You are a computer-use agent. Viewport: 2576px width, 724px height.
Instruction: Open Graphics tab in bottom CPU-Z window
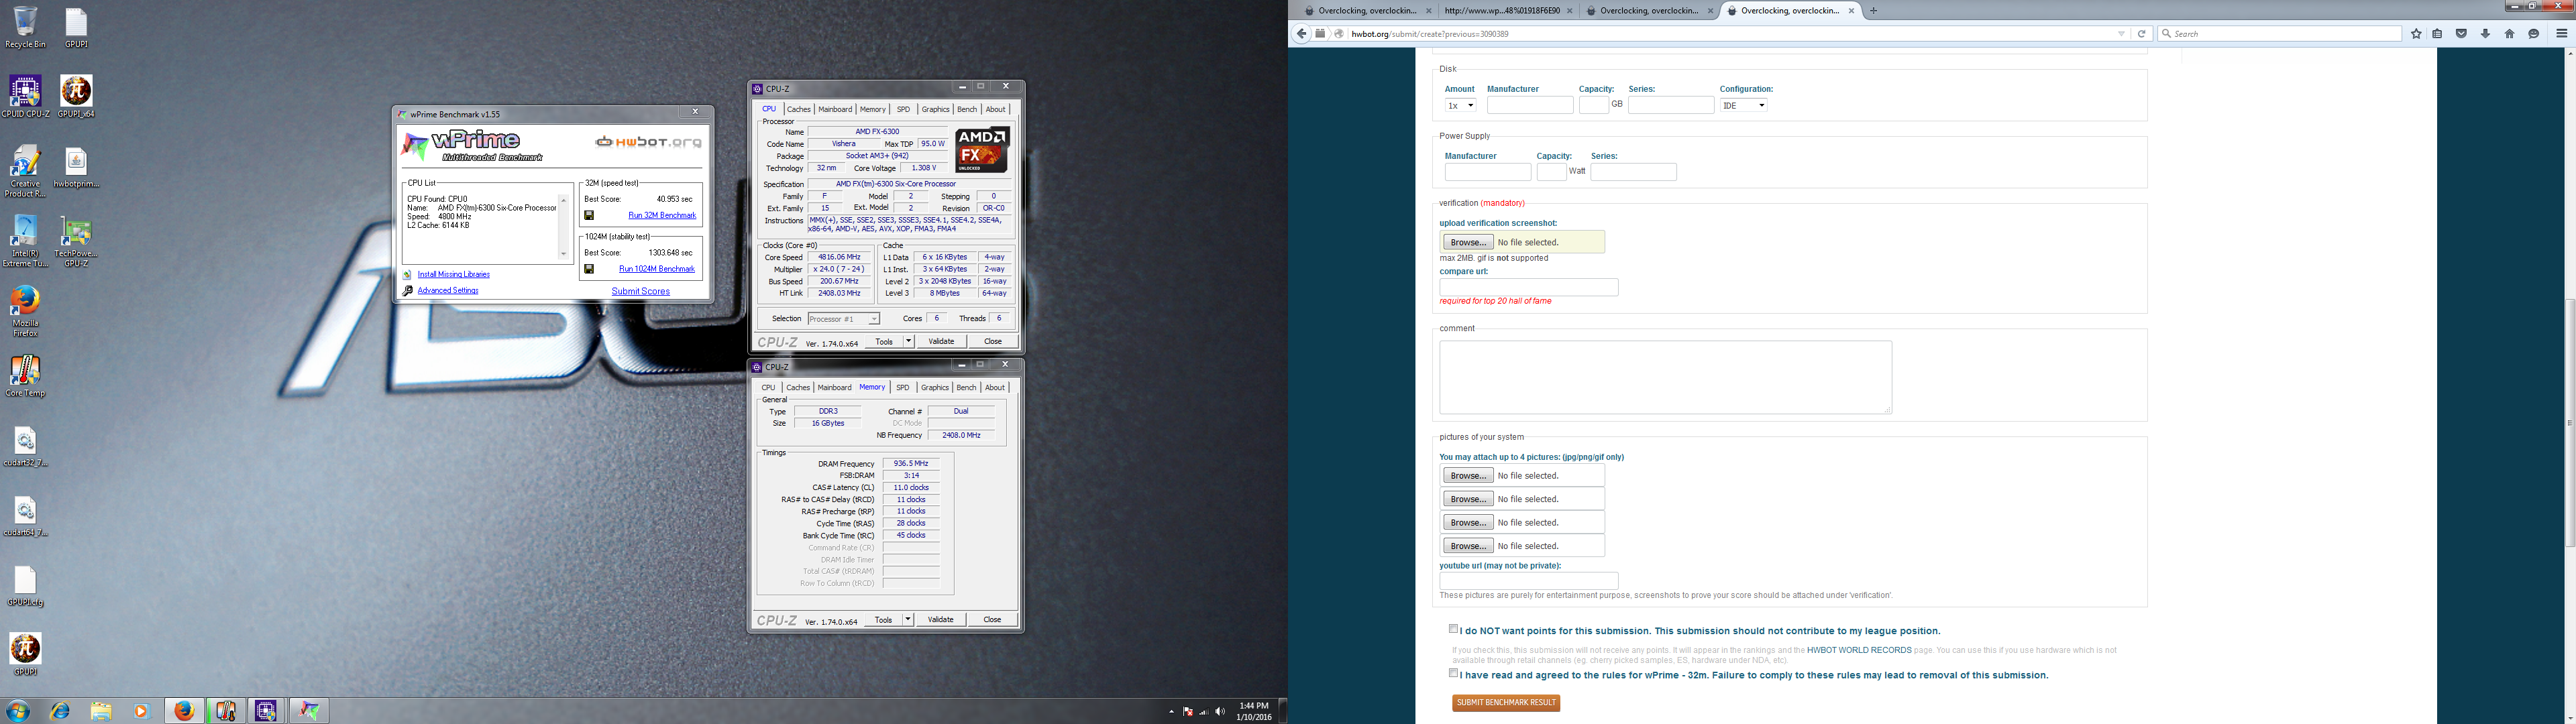[935, 387]
